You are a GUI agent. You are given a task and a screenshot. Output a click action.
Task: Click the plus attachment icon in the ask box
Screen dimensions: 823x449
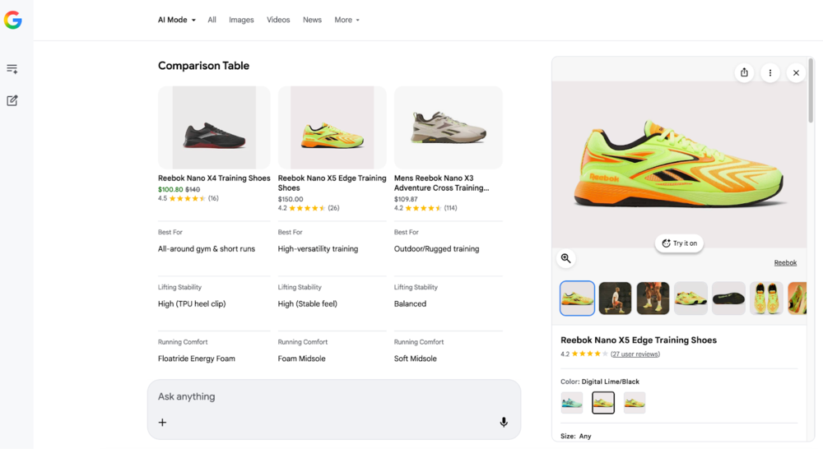[163, 422]
